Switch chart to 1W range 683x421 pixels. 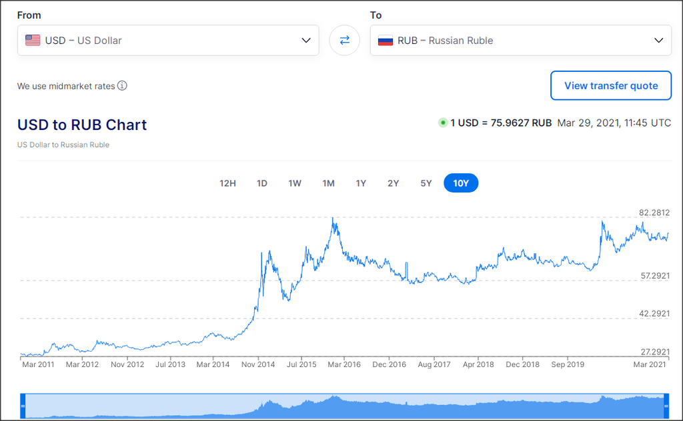(x=295, y=183)
